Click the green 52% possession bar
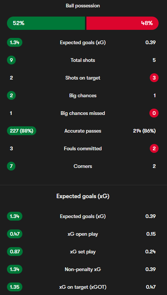Viewport: 167px width, 295px height. coord(46,23)
